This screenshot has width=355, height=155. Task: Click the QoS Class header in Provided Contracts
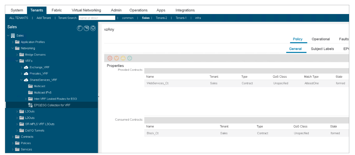click(x=280, y=77)
